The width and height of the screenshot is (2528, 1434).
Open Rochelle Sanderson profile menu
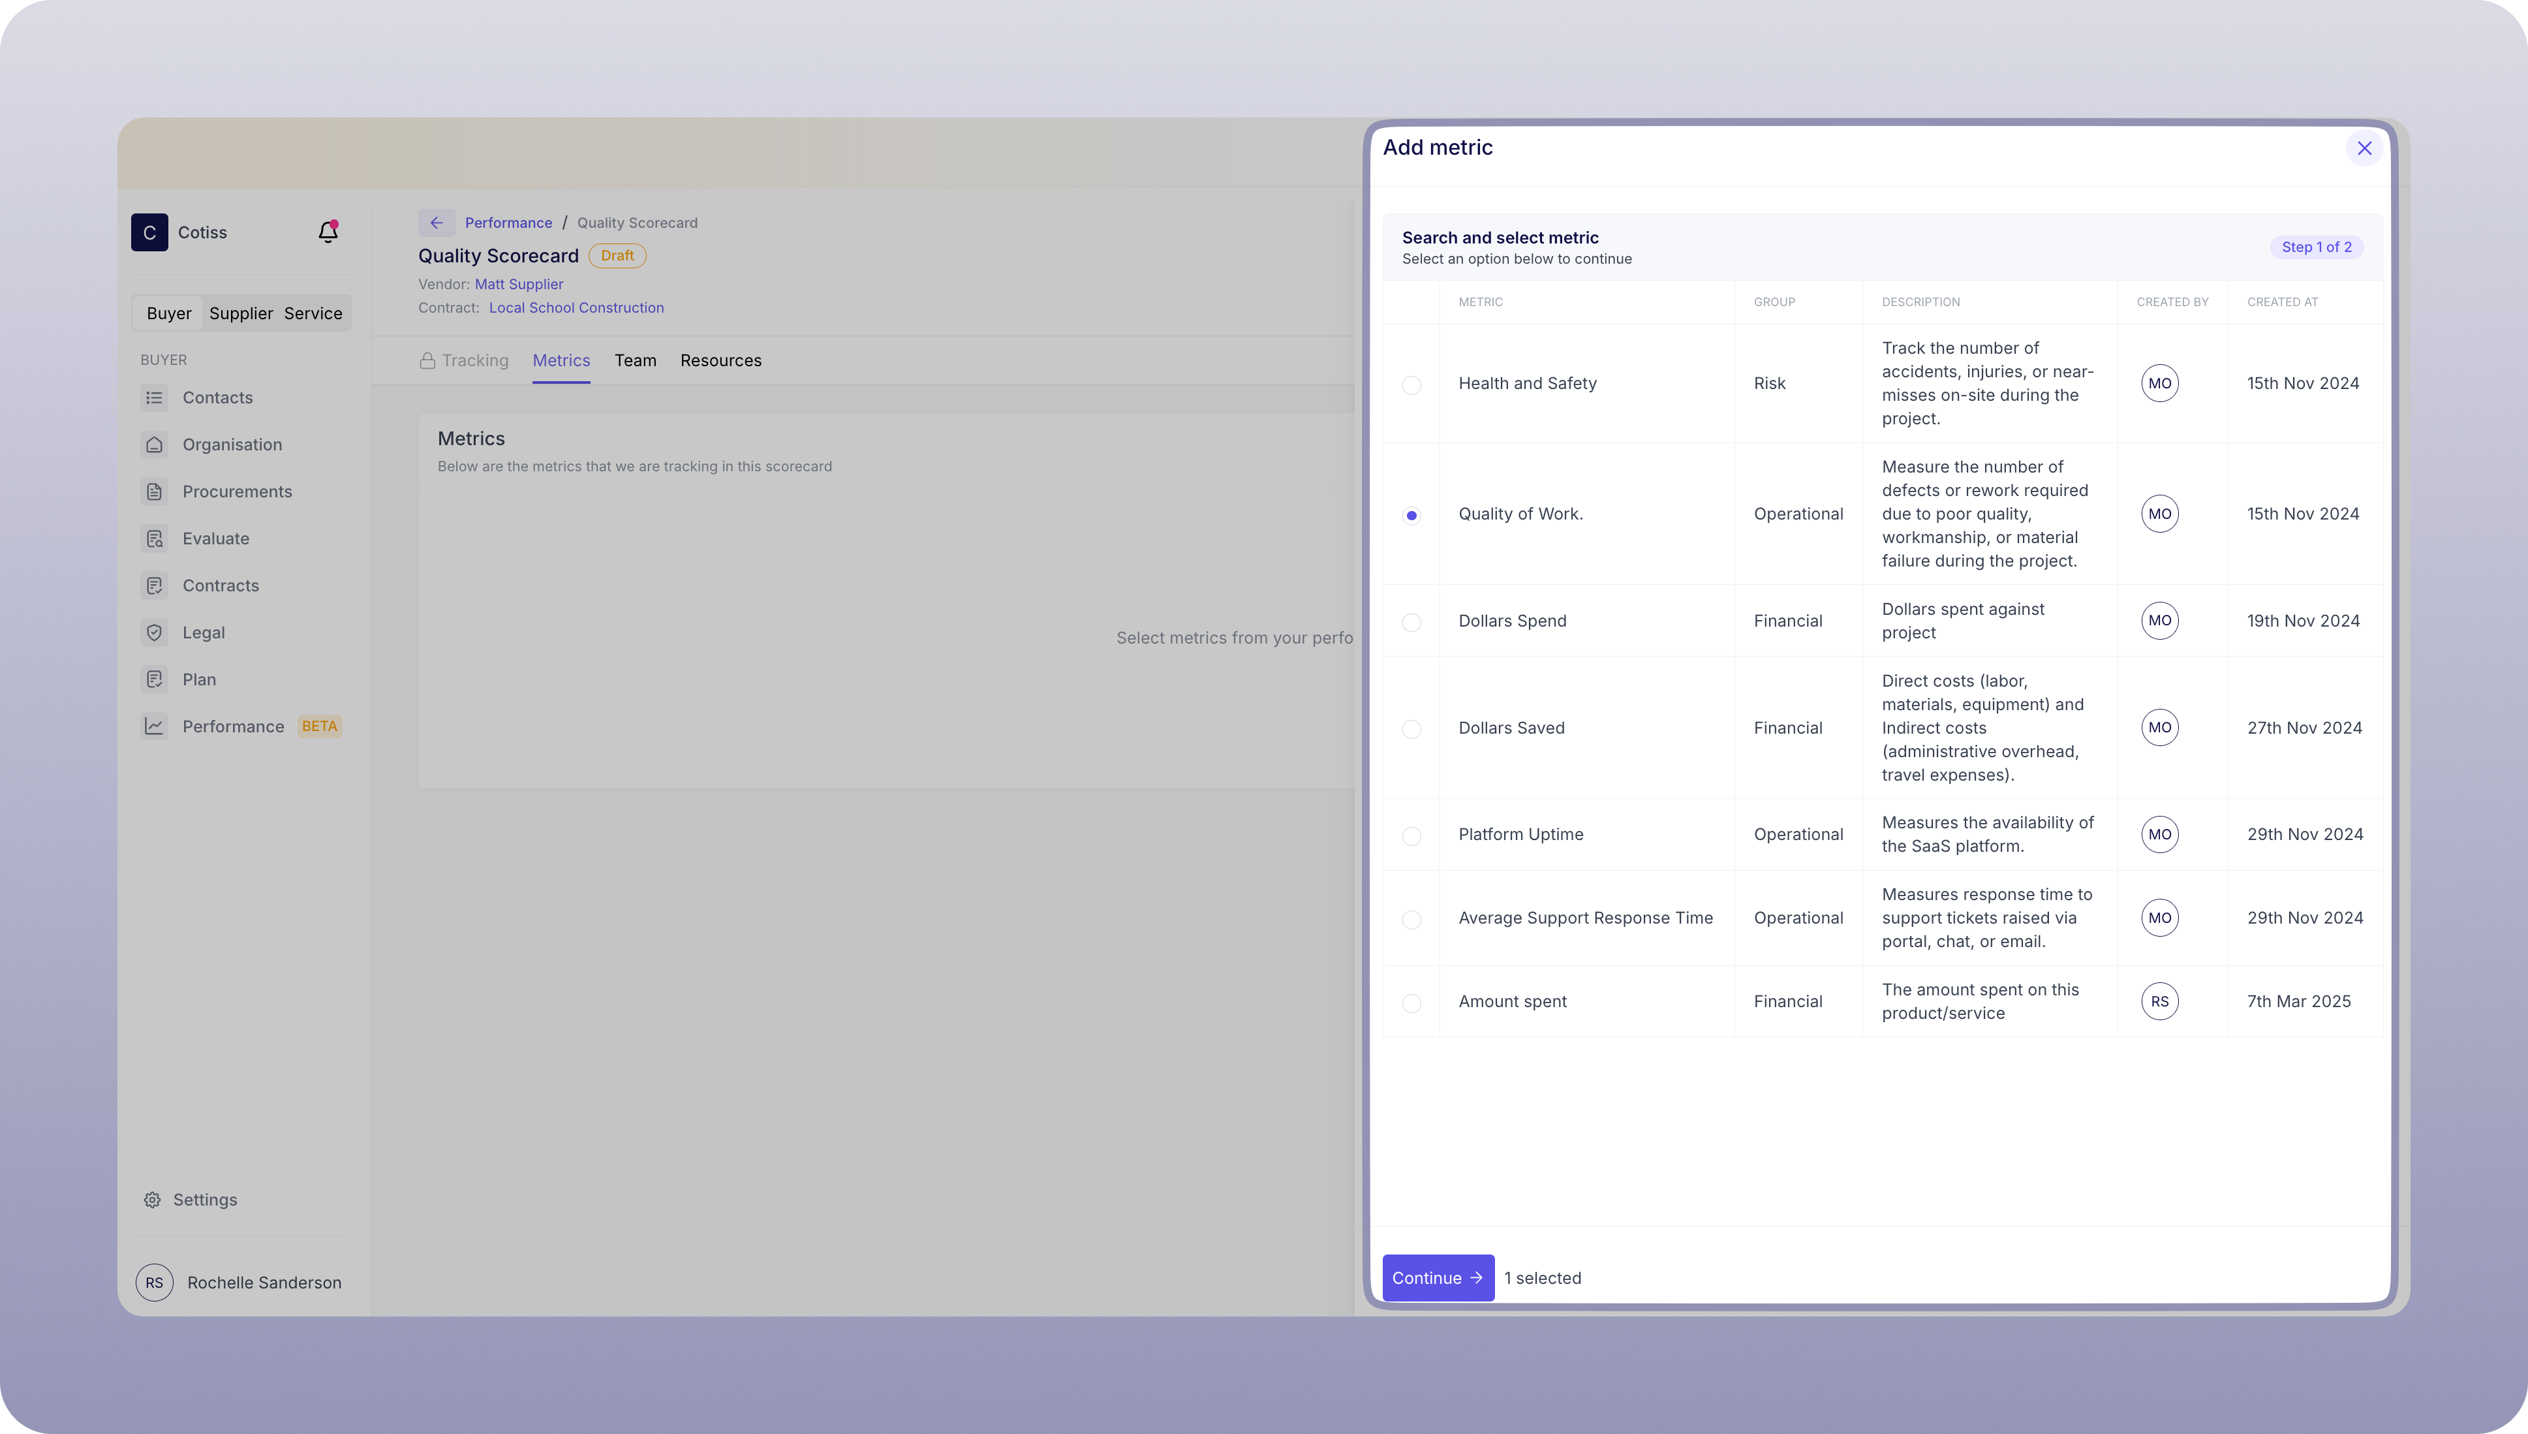pyautogui.click(x=239, y=1283)
